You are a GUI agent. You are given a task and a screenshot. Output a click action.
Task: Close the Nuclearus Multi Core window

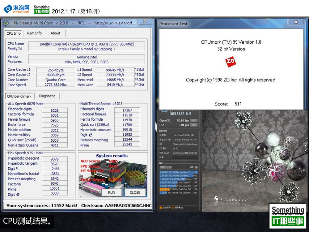[x=145, y=22]
